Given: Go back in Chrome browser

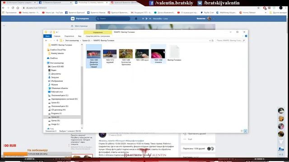Looking at the screenshot, I should (x=3, y=8).
